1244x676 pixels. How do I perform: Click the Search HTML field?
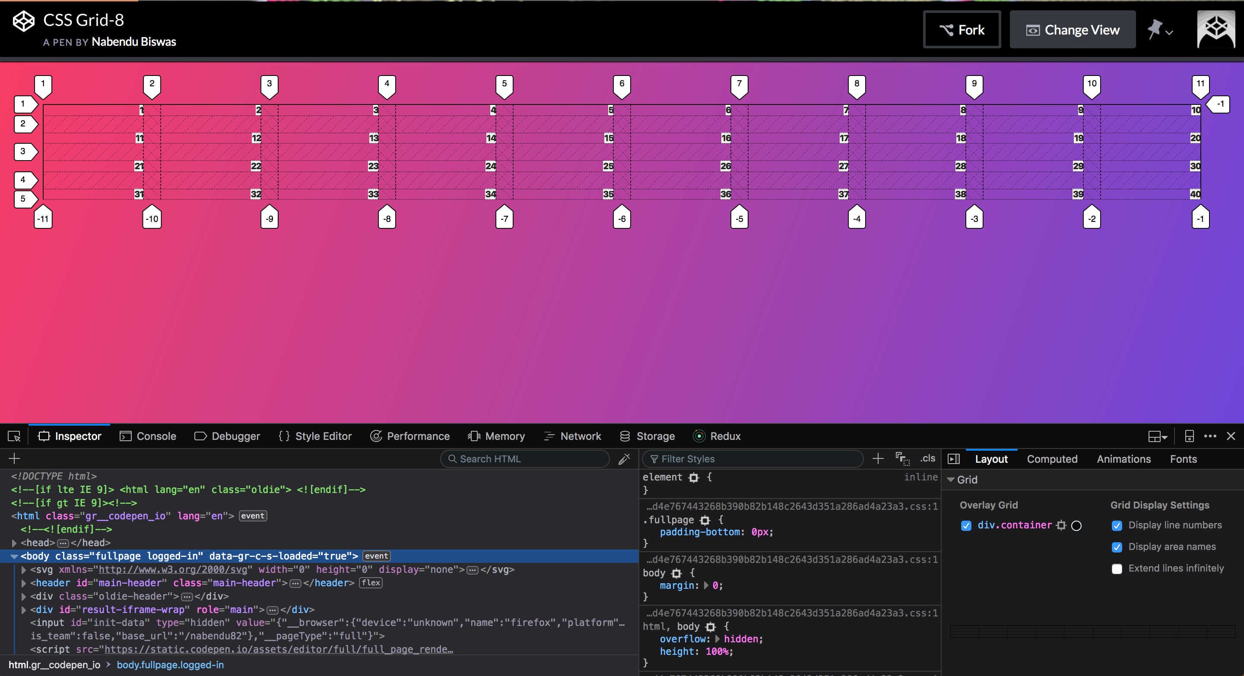(x=525, y=459)
